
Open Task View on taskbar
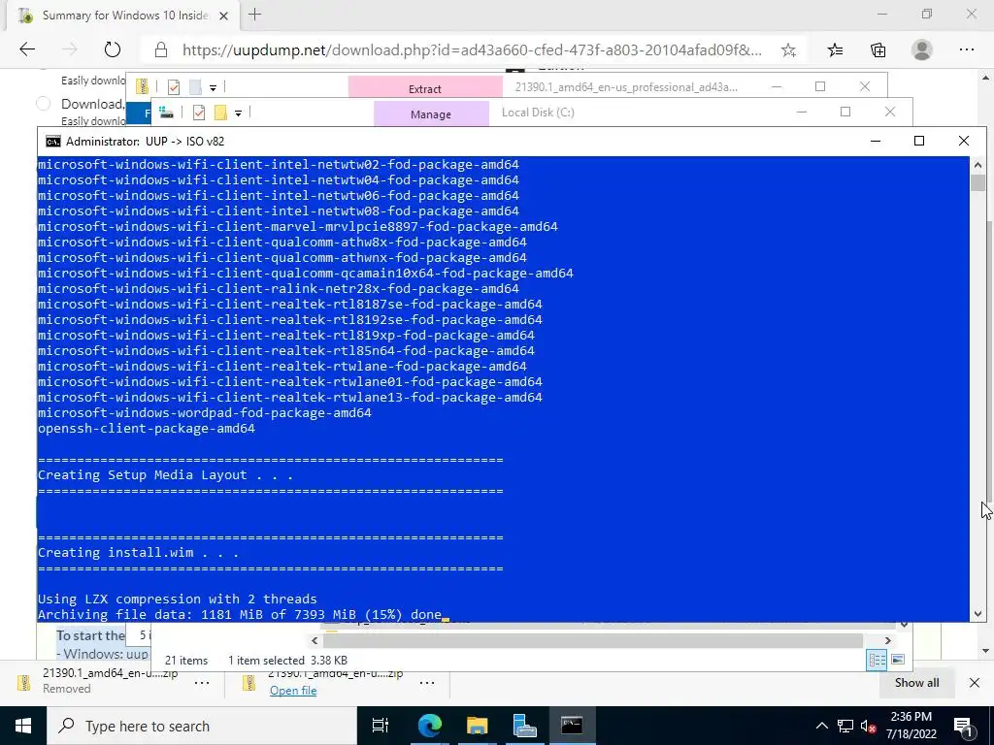pyautogui.click(x=381, y=726)
